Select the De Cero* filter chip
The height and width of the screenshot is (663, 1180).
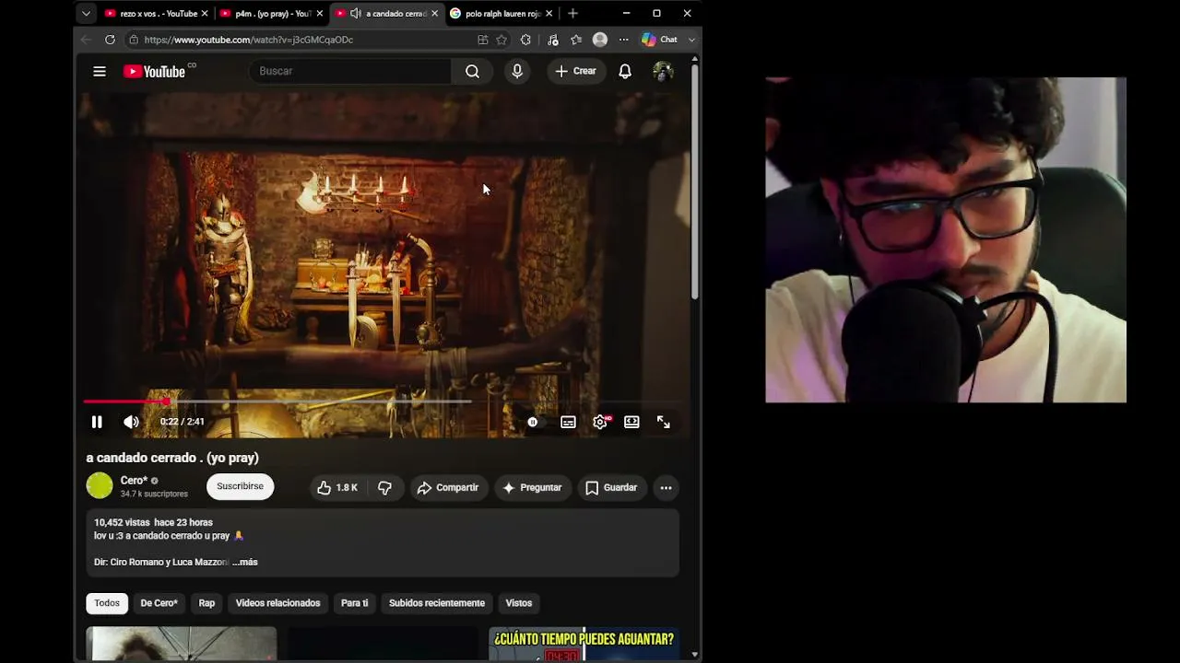coord(159,603)
